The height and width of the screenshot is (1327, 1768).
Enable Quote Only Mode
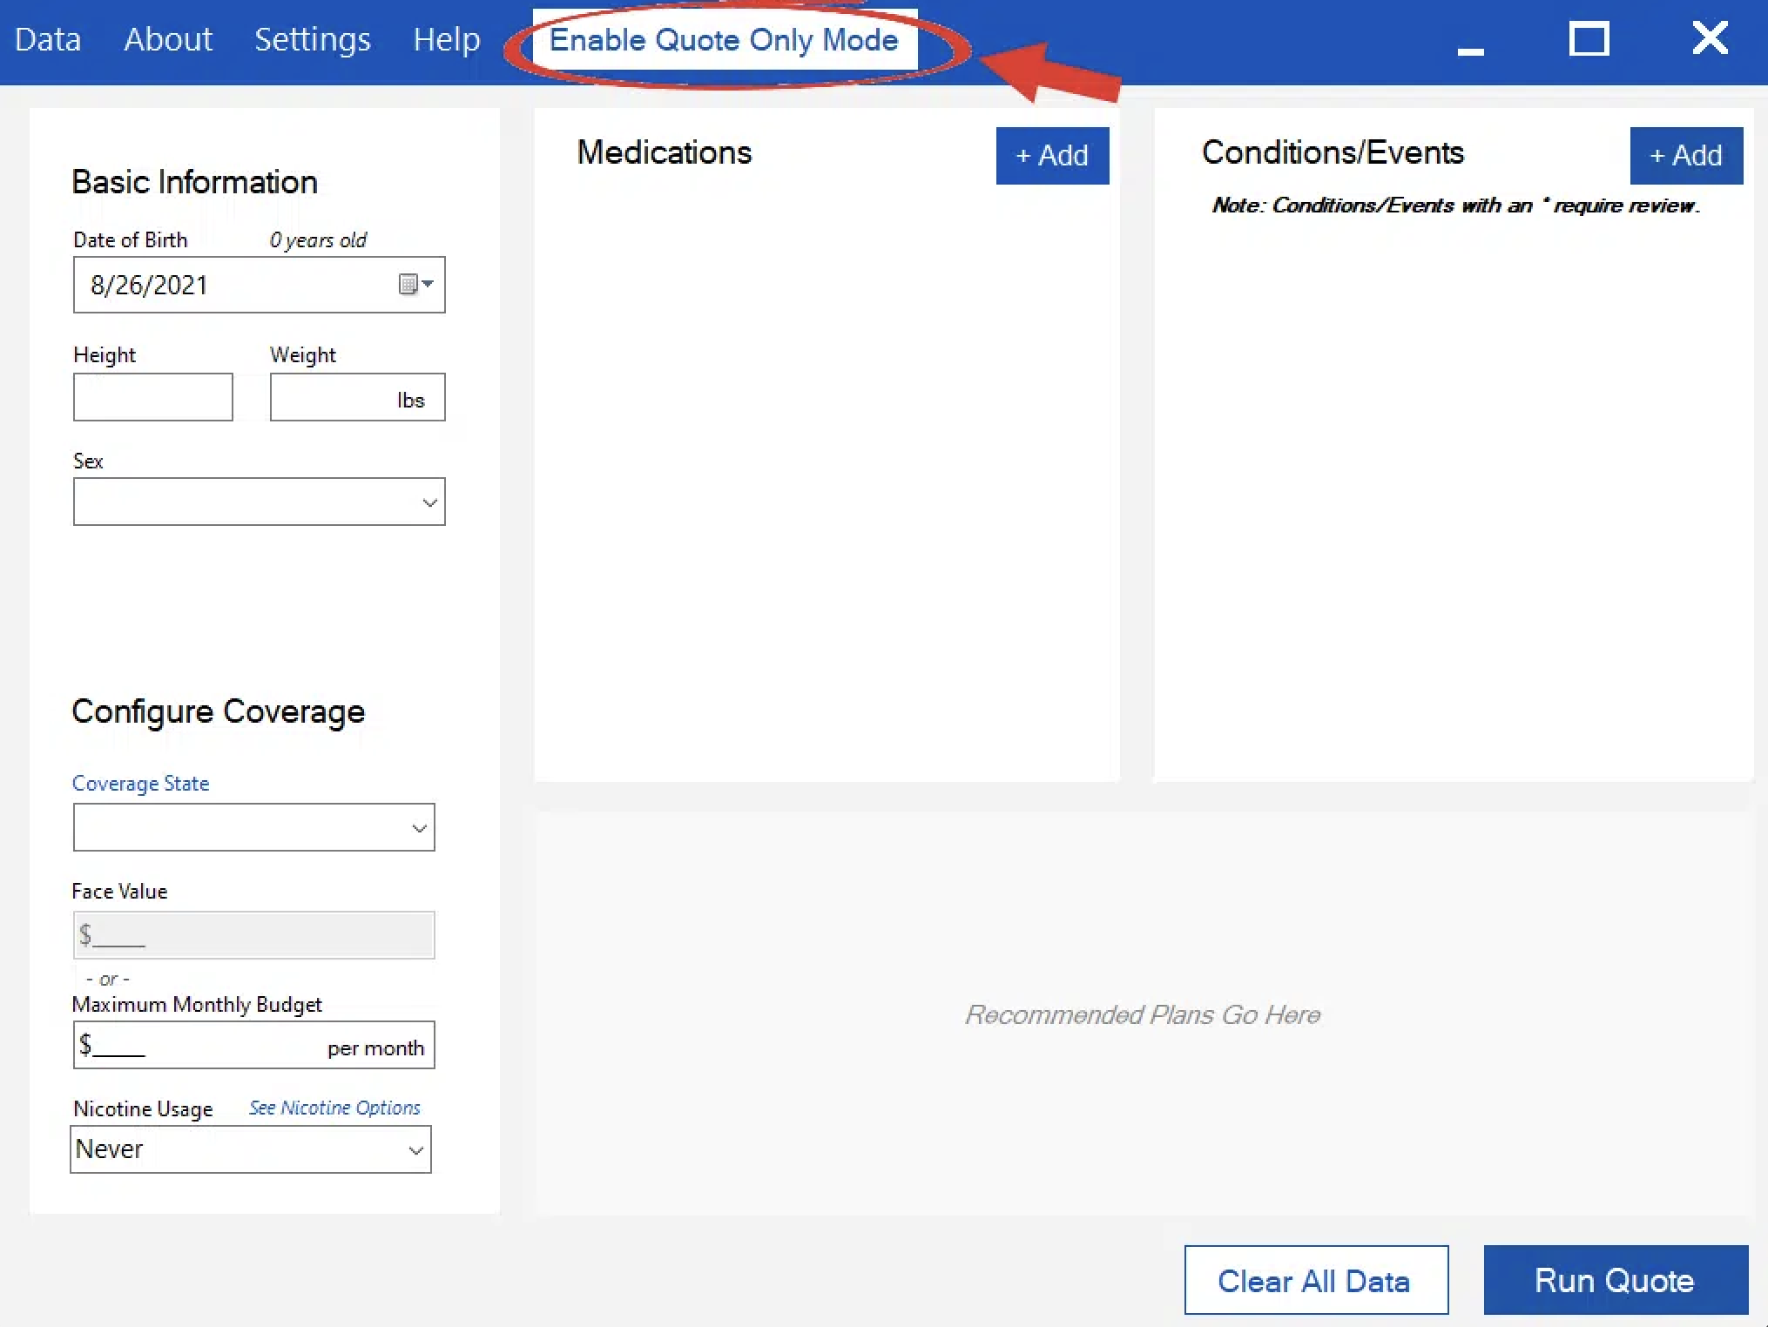pos(724,40)
